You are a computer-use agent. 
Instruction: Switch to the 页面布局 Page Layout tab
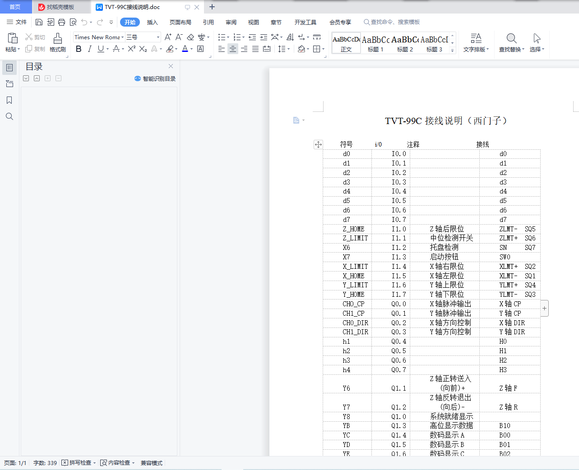point(181,22)
